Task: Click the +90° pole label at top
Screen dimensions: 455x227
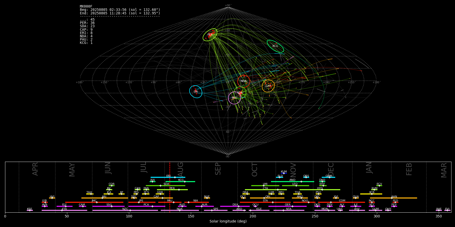Action: point(228,6)
